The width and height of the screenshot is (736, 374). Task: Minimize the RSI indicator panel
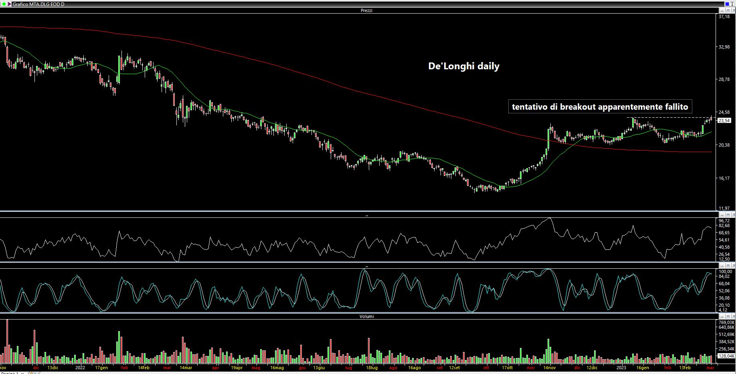(722, 215)
